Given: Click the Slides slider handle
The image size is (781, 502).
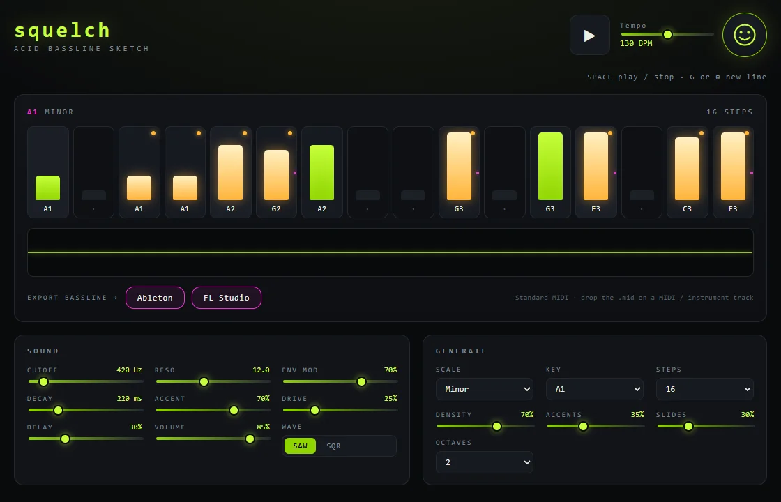Looking at the screenshot, I should (x=688, y=426).
